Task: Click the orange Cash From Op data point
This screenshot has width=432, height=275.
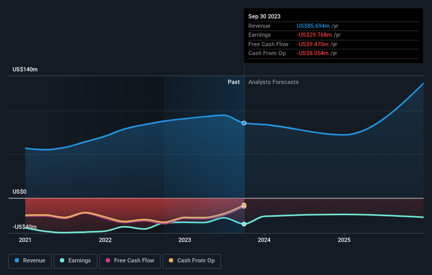Action: click(244, 205)
